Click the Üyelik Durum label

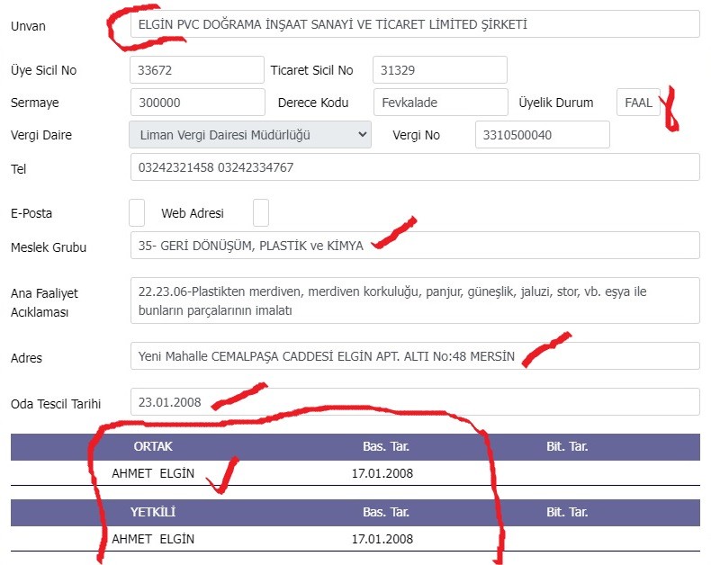(x=556, y=103)
